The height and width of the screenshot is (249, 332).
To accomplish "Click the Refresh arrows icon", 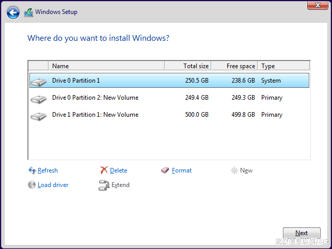I will (x=32, y=170).
